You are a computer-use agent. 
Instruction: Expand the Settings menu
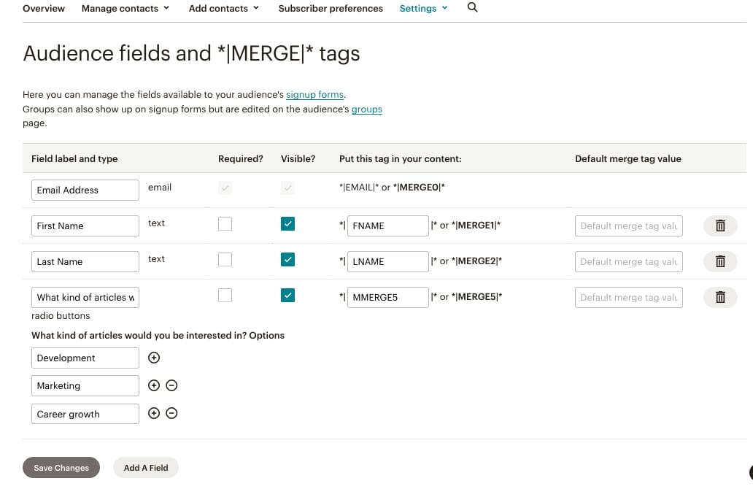pyautogui.click(x=423, y=8)
